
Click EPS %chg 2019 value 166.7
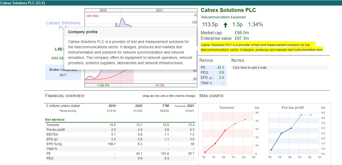111,144
